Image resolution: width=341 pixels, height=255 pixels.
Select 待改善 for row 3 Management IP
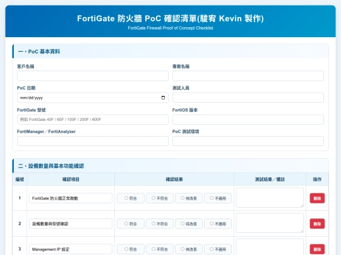(189, 249)
